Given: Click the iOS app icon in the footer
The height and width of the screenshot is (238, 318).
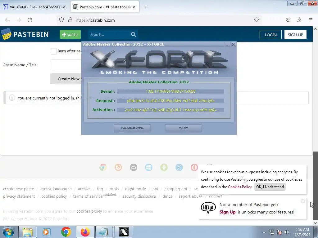Looking at the screenshot, I should tap(134, 167).
